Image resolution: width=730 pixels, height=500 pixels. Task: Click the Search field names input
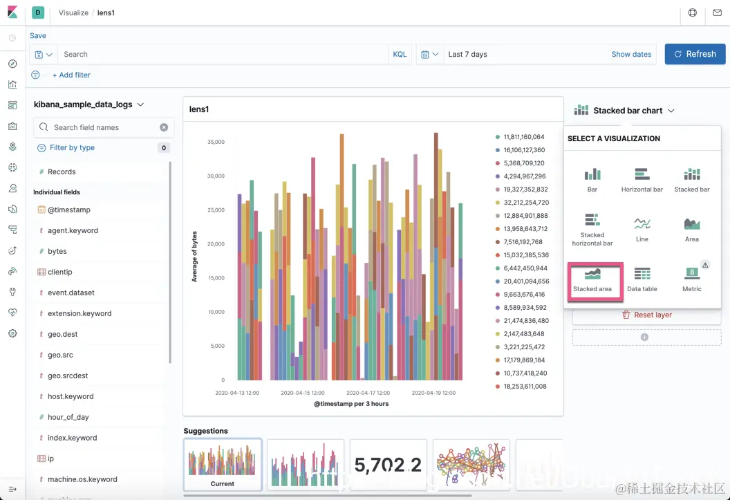point(104,127)
